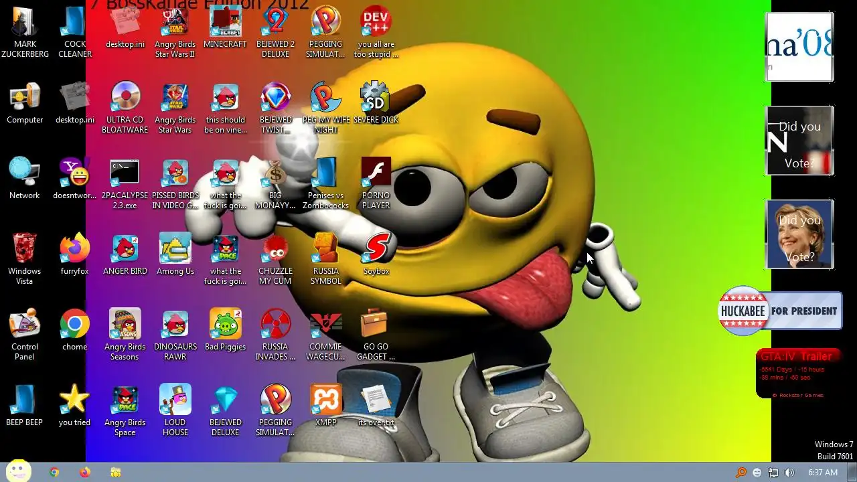
Task: Open Firefox from the taskbar
Action: pos(84,472)
